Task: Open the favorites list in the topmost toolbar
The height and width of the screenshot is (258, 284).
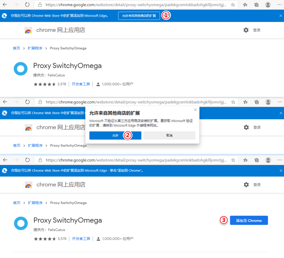Action: coord(245,5)
